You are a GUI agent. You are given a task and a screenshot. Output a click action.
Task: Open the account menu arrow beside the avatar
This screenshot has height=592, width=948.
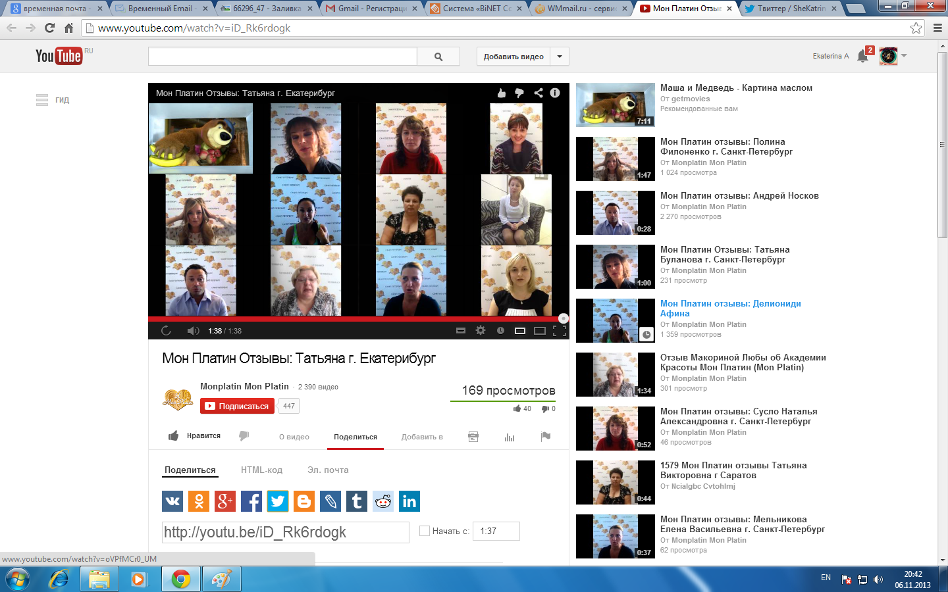[904, 56]
